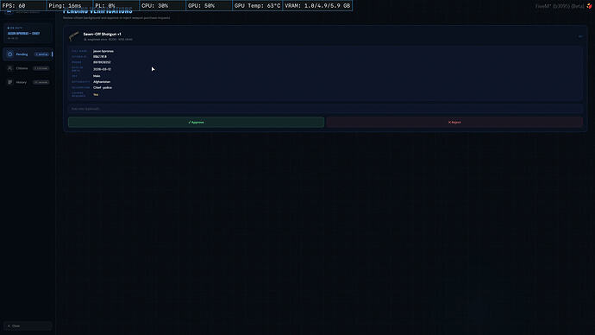Select the occupation value Chief - police

coord(103,87)
